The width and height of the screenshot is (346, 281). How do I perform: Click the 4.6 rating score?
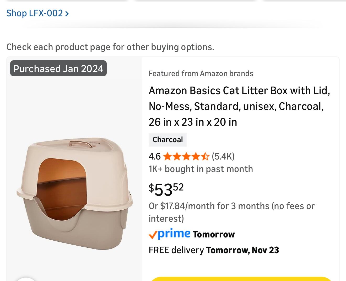point(154,156)
